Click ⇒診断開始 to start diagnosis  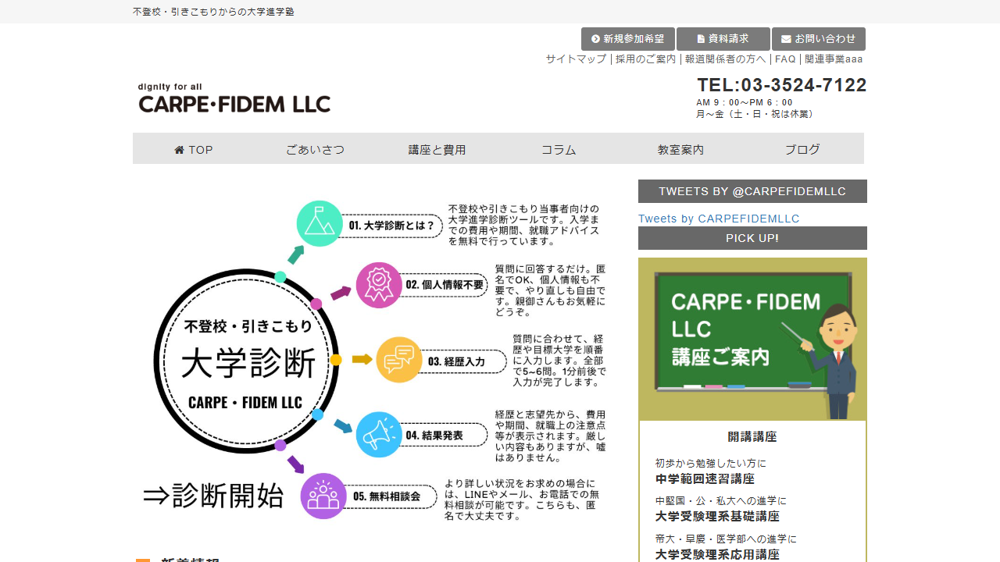(213, 496)
